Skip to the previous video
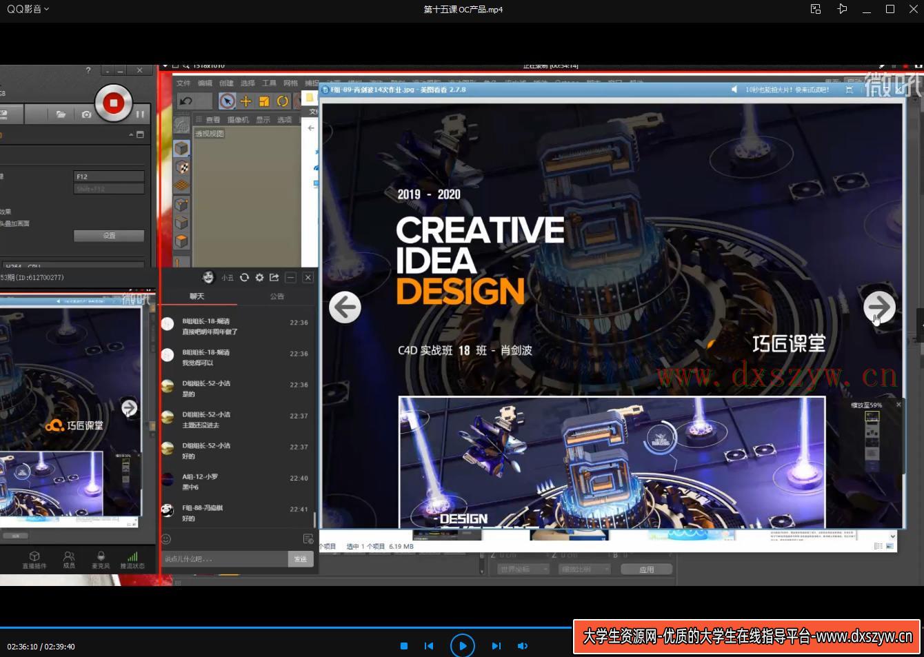This screenshot has height=657, width=924. tap(429, 646)
